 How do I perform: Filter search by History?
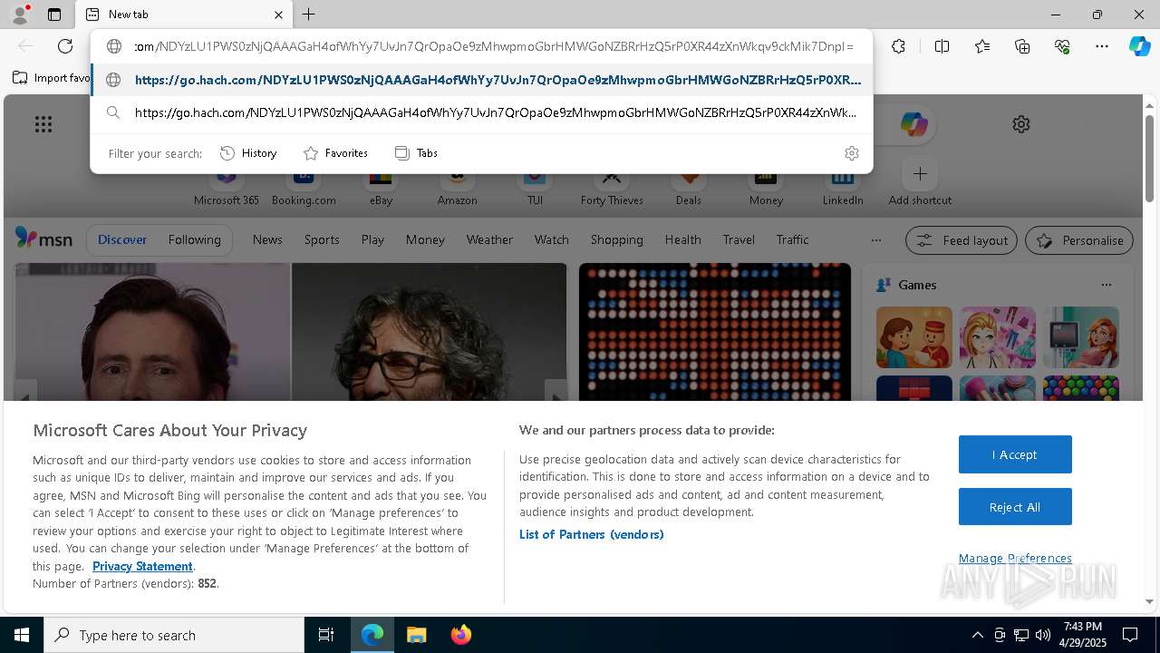point(248,153)
